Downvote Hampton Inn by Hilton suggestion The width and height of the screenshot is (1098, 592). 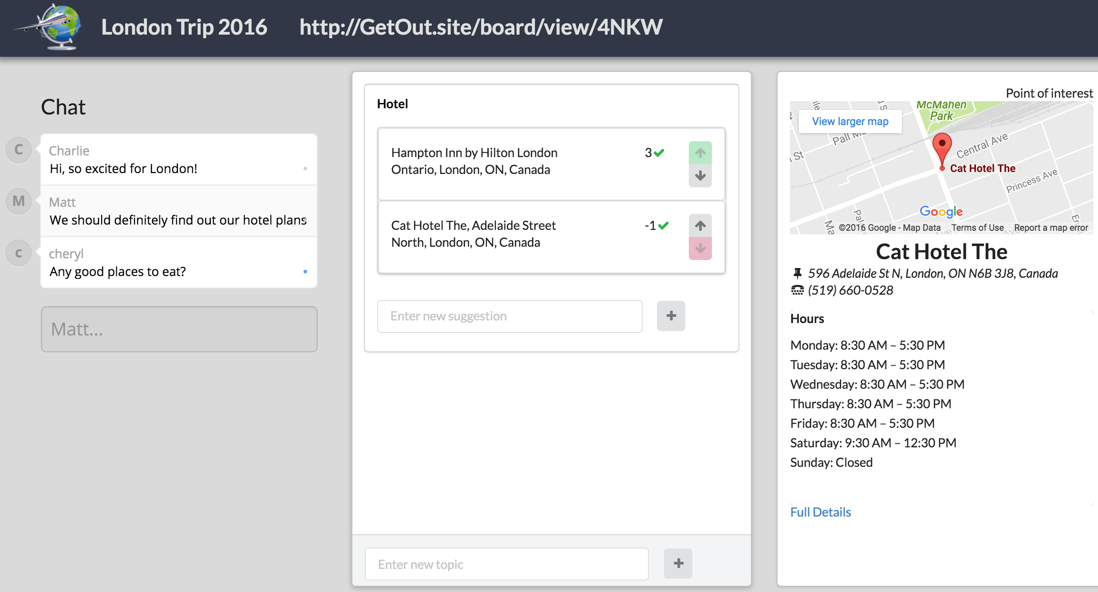point(700,176)
